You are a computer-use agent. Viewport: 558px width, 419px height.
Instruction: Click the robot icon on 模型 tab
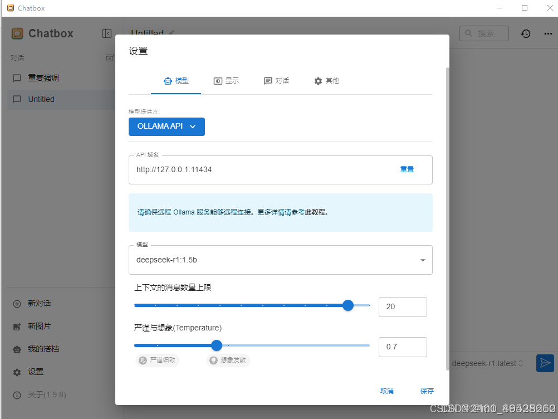point(168,81)
